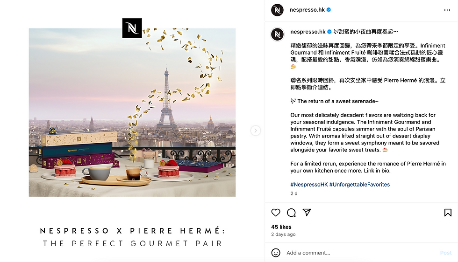Open the #UnforgettableFavorites hashtag

359,185
